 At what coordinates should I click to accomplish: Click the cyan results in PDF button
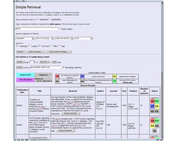(25, 75)
